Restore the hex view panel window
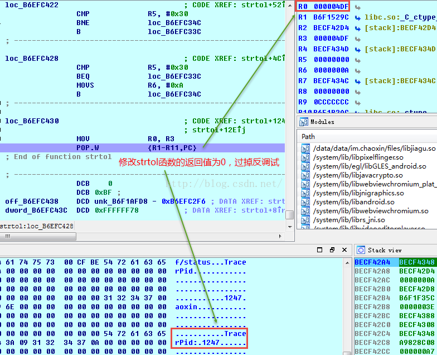The width and height of the screenshot is (437, 355). tap(332, 250)
